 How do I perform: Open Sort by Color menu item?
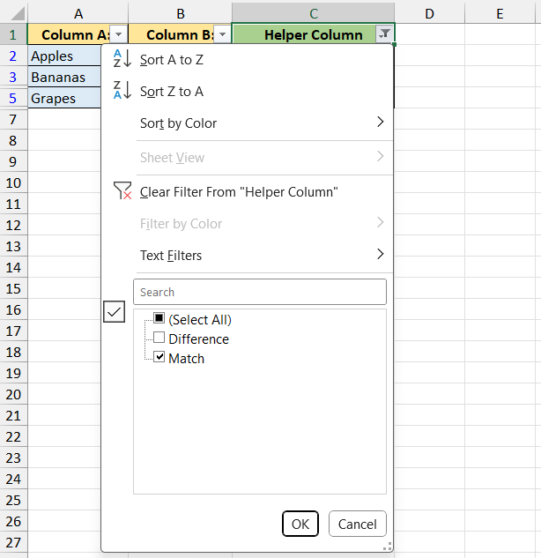click(248, 123)
